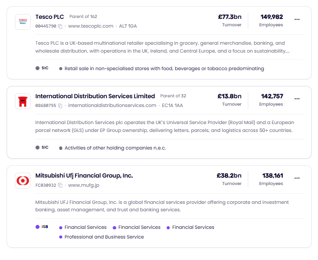Click company number text FC030932
The height and width of the screenshot is (260, 318).
(x=46, y=185)
